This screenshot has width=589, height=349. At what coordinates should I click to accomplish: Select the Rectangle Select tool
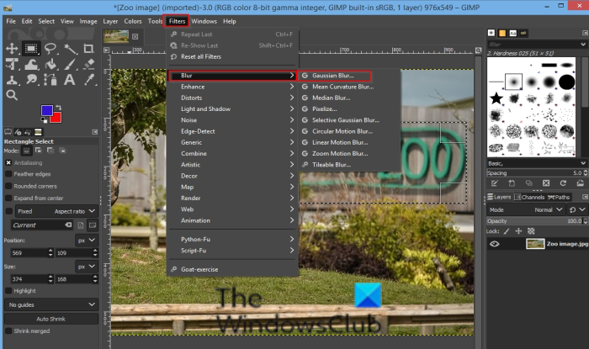click(31, 49)
